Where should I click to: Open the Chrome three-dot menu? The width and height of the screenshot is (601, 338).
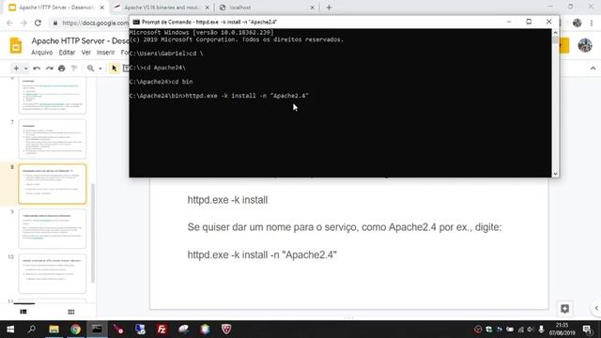(x=592, y=23)
